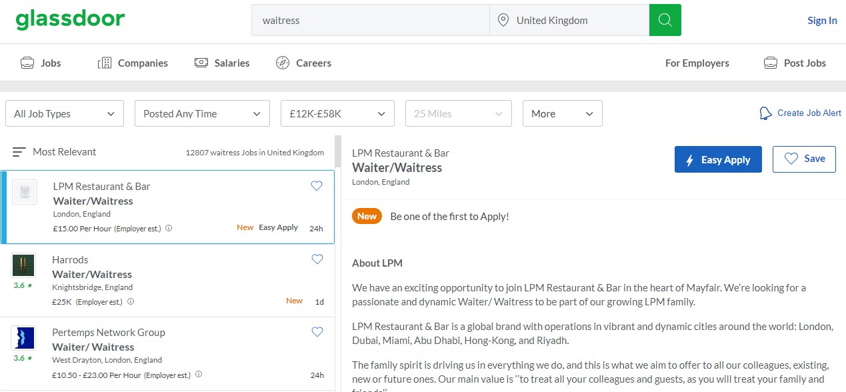846x392 pixels.
Task: Click the Pertemps Network Group logo
Action: click(x=23, y=338)
